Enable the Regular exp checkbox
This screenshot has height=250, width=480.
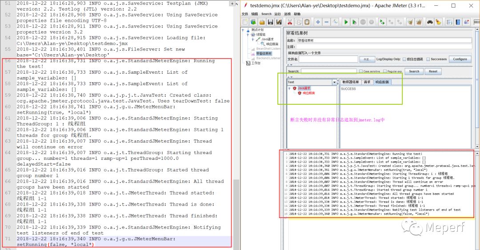click(385, 71)
